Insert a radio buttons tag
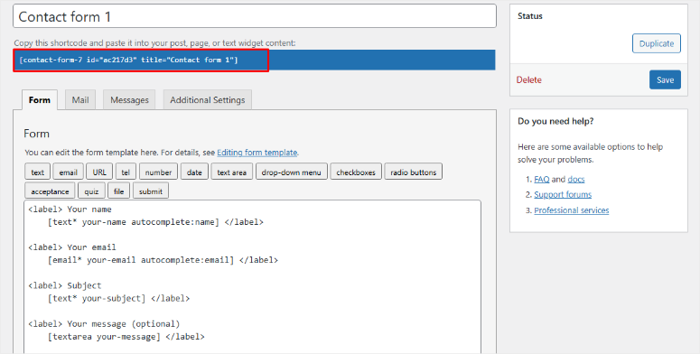The width and height of the screenshot is (700, 354). [x=414, y=172]
